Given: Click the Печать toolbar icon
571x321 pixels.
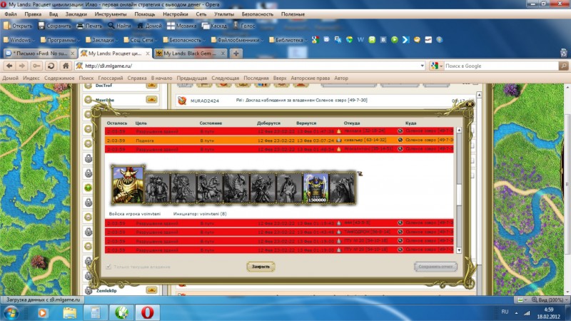Looking at the screenshot, I should (89, 26).
